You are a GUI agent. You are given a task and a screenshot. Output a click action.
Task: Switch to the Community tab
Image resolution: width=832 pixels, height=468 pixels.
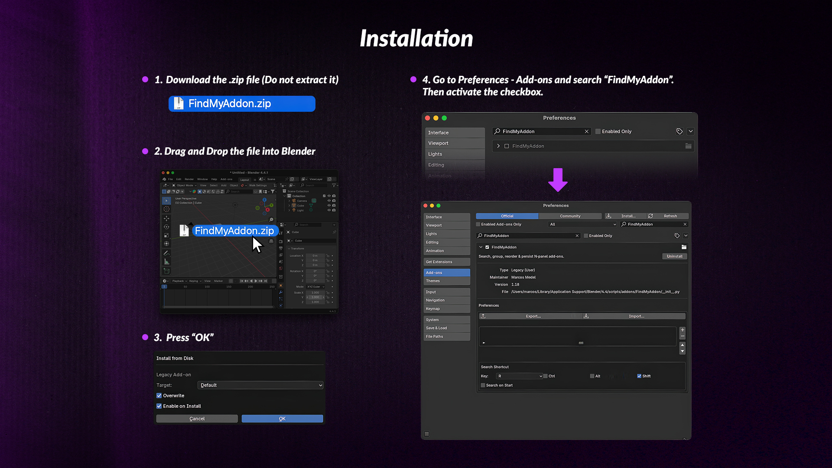pyautogui.click(x=570, y=216)
